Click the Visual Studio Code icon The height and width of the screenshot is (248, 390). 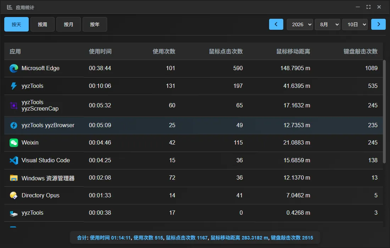click(14, 160)
